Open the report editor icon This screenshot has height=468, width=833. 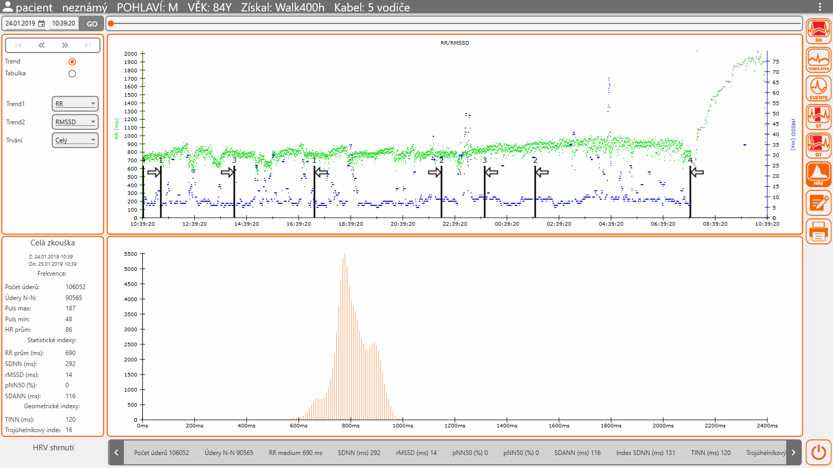pos(818,203)
